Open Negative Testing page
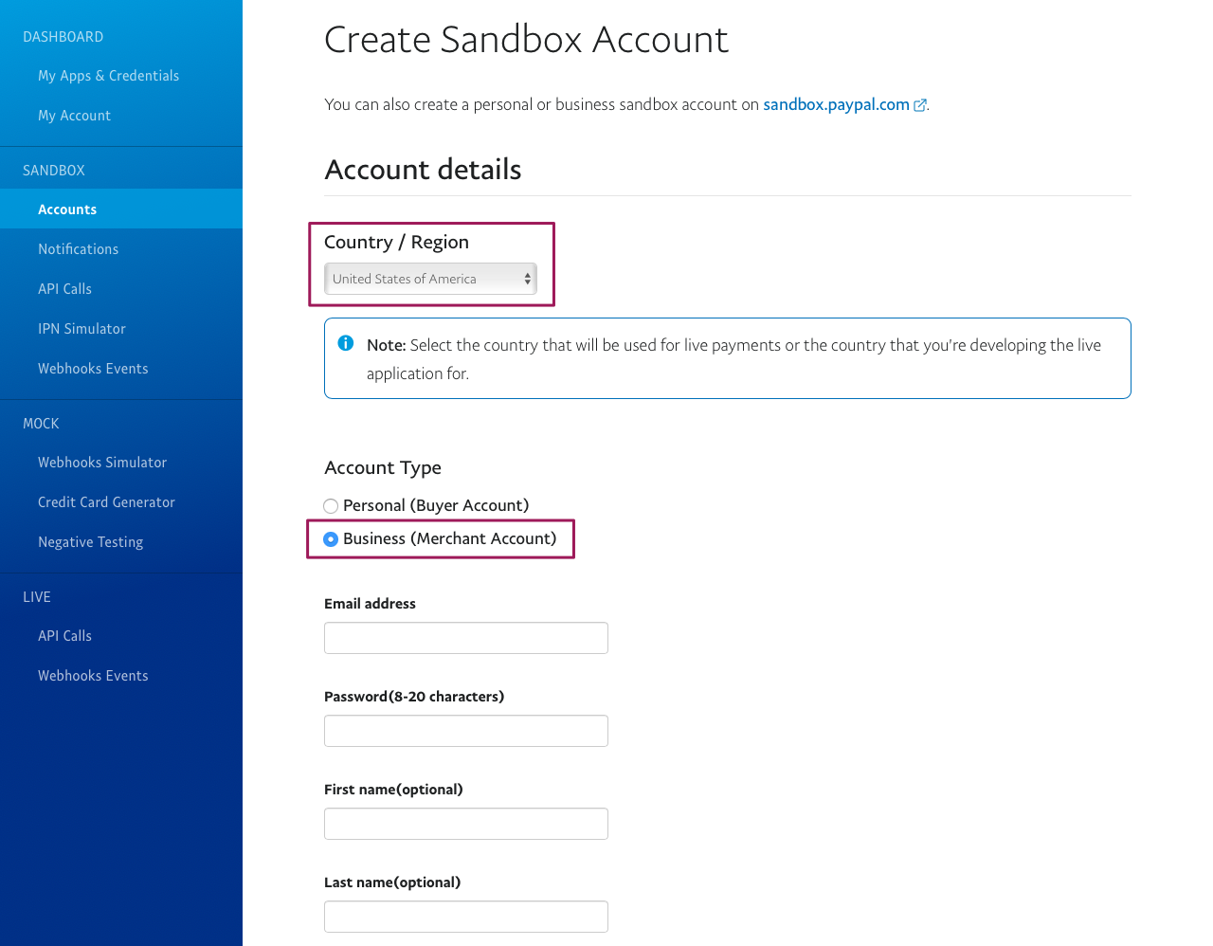Viewport: 1213px width, 946px height. 90,542
